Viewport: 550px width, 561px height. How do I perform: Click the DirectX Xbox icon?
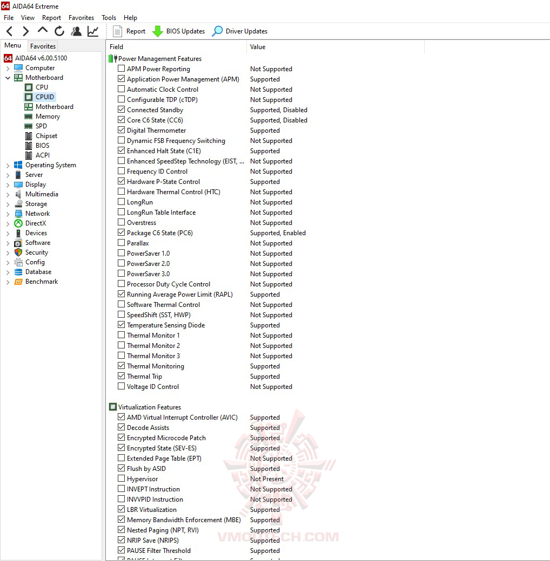(18, 223)
